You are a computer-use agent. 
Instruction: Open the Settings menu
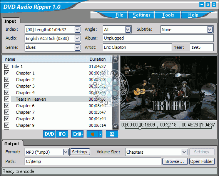coord(142,15)
